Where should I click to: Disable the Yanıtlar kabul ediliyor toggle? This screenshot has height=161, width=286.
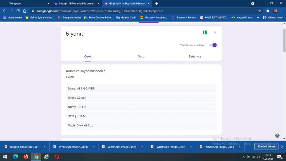[213, 45]
